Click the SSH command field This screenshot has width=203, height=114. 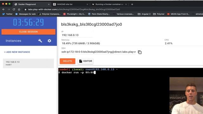pos(99,52)
